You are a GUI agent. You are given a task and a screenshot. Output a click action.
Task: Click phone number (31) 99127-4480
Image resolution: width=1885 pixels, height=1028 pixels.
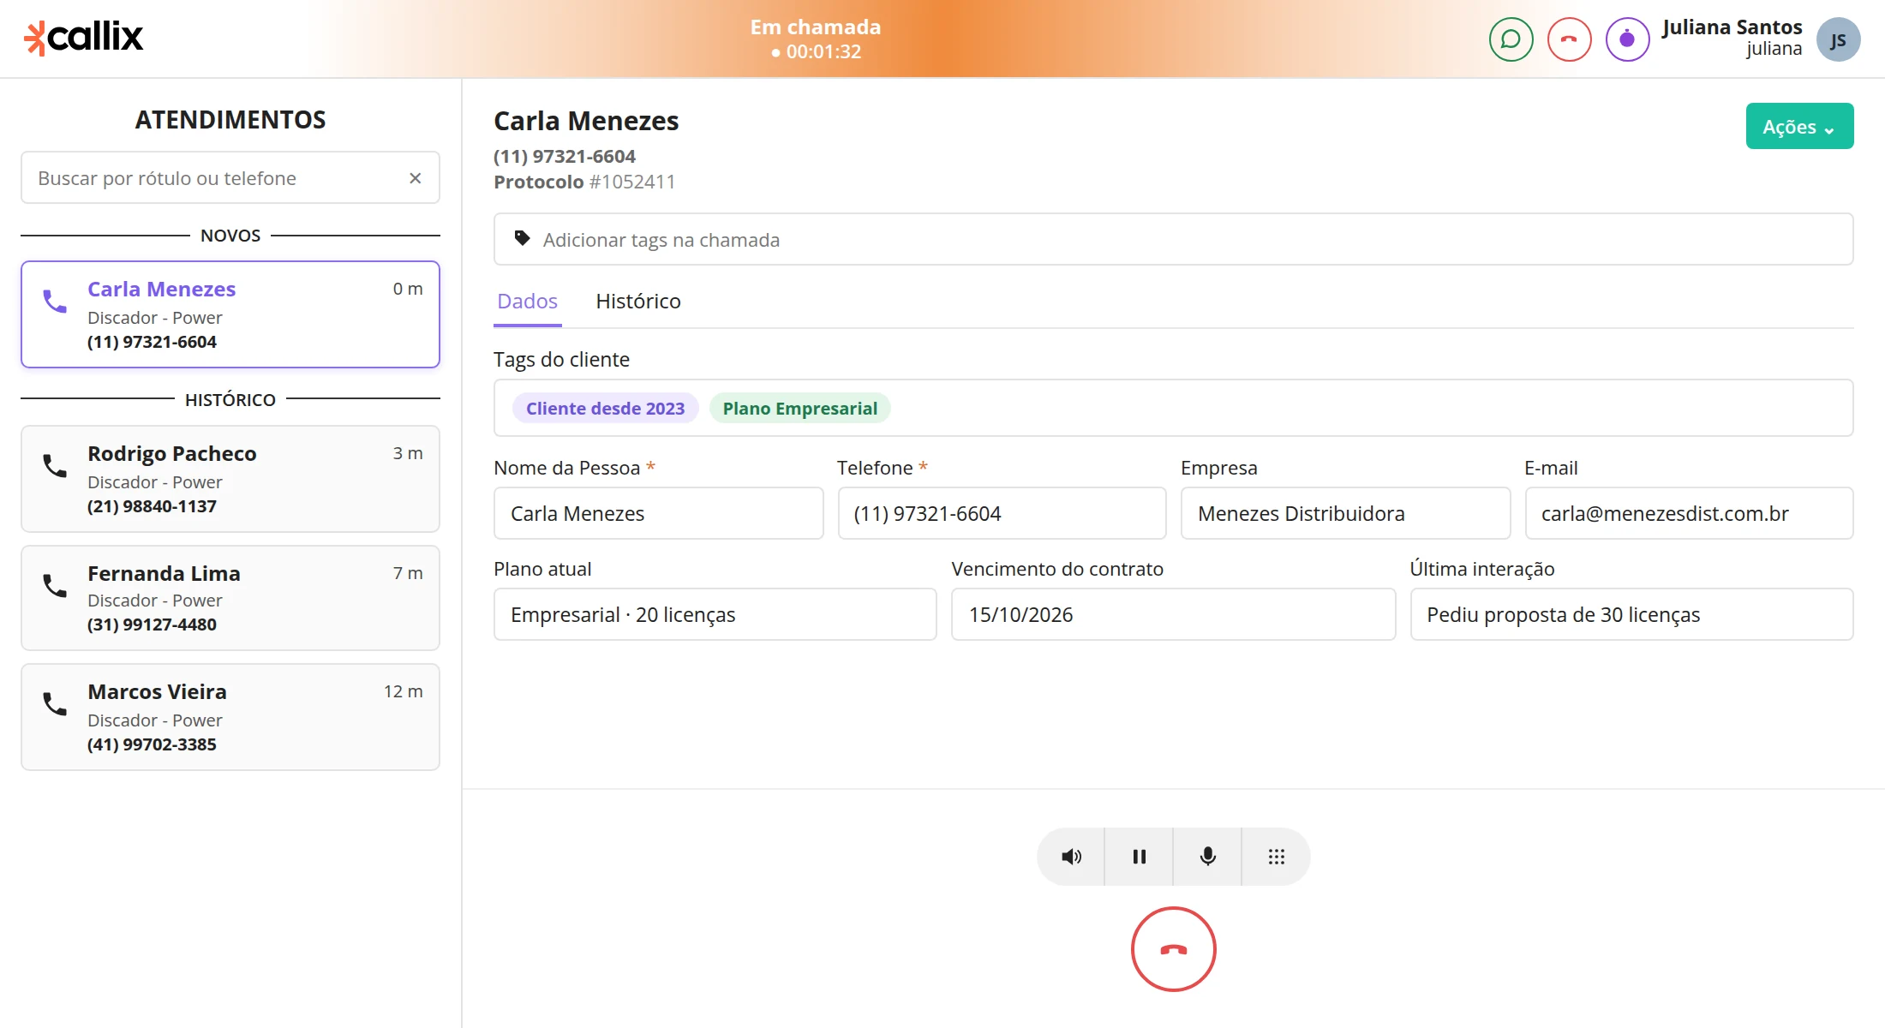coord(152,625)
